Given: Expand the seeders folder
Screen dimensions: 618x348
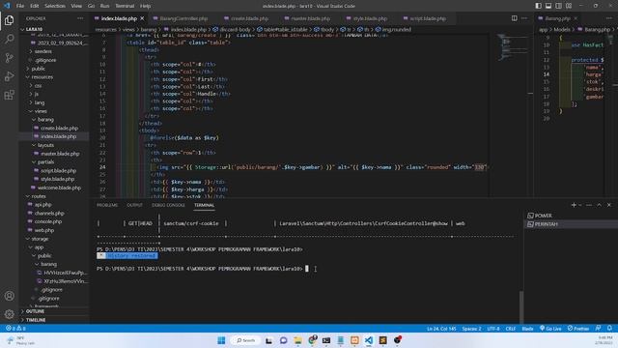Looking at the screenshot, I should click(54, 51).
